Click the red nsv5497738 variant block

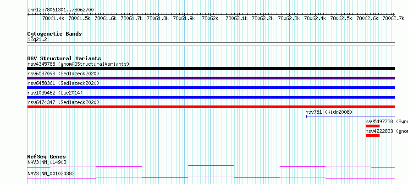(373, 126)
